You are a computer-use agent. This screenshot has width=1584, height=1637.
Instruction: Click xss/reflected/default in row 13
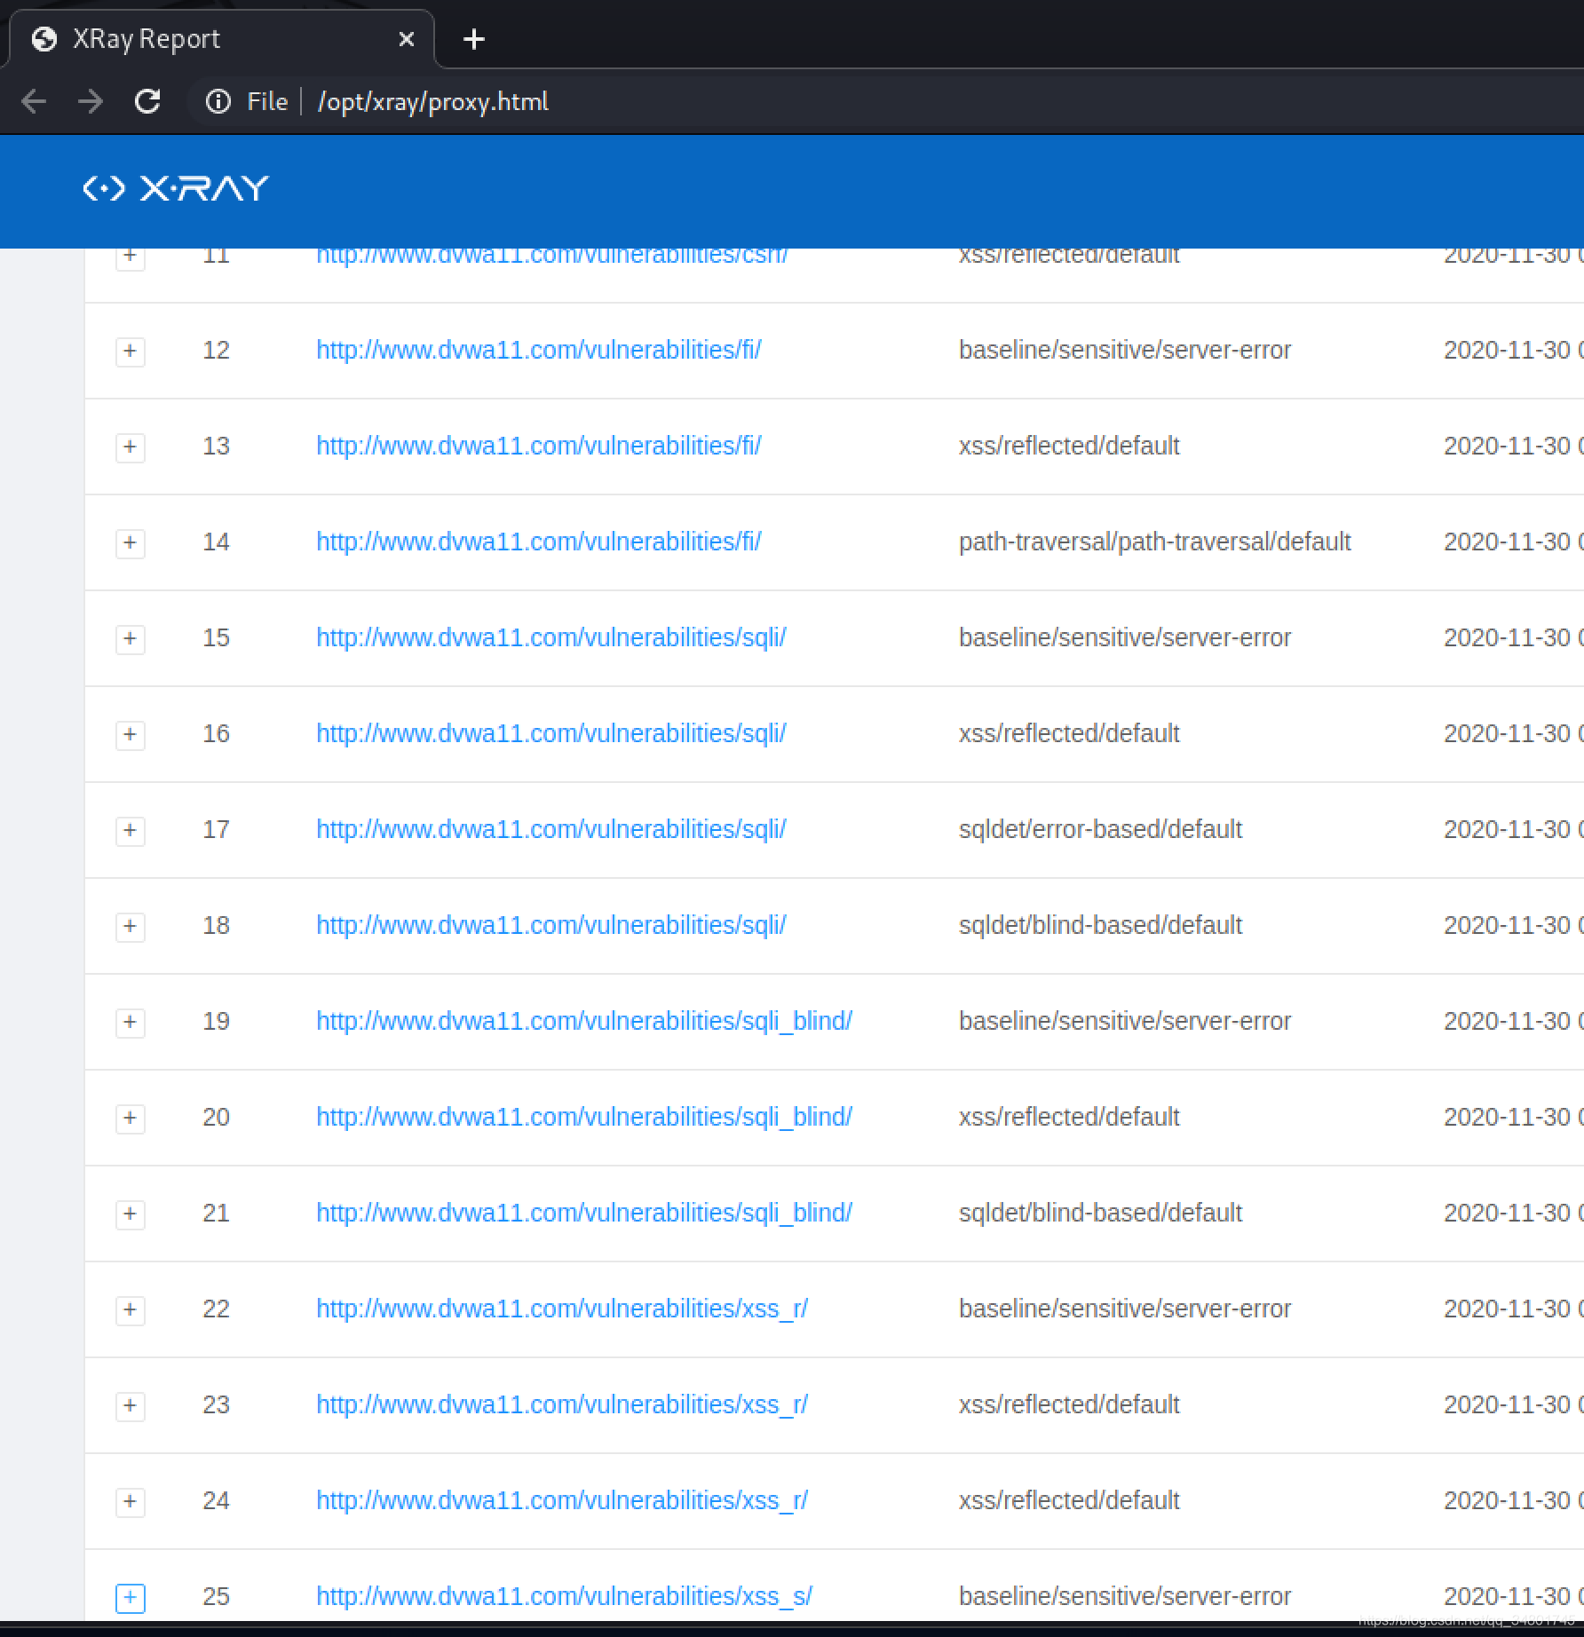tap(1069, 446)
